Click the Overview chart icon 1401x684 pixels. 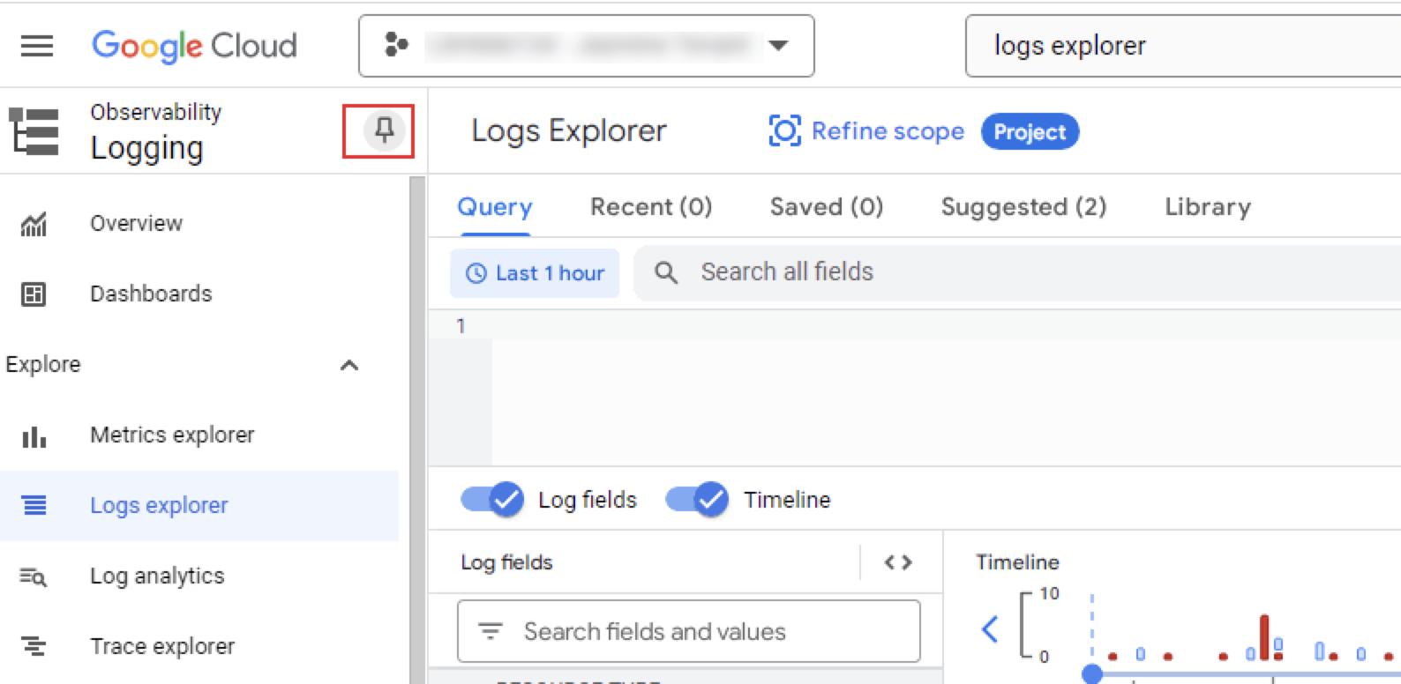(34, 224)
